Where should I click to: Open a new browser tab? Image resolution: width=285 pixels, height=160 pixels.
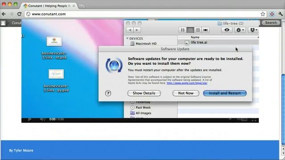(81, 6)
